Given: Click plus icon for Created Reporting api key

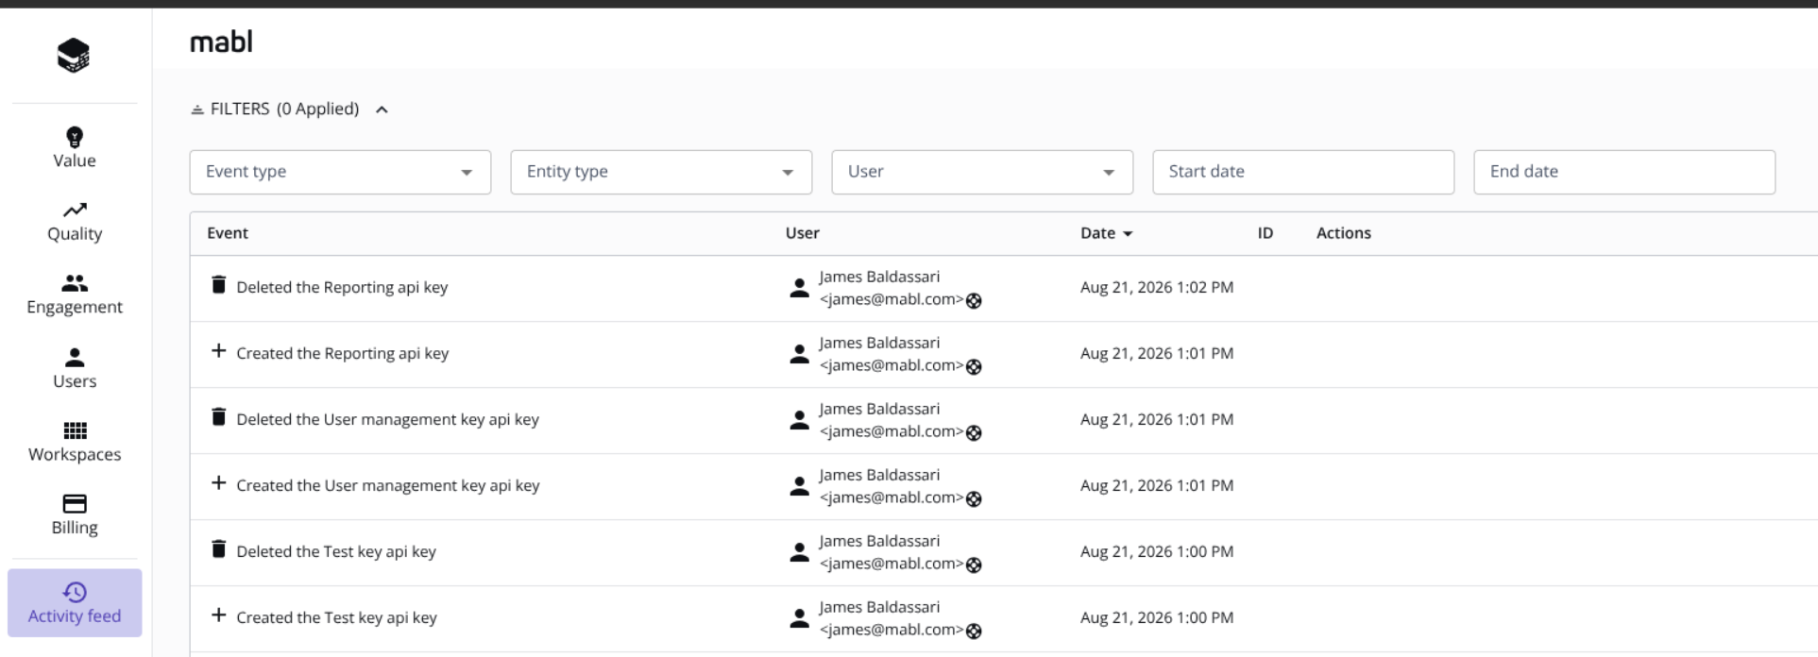Looking at the screenshot, I should coord(218,351).
